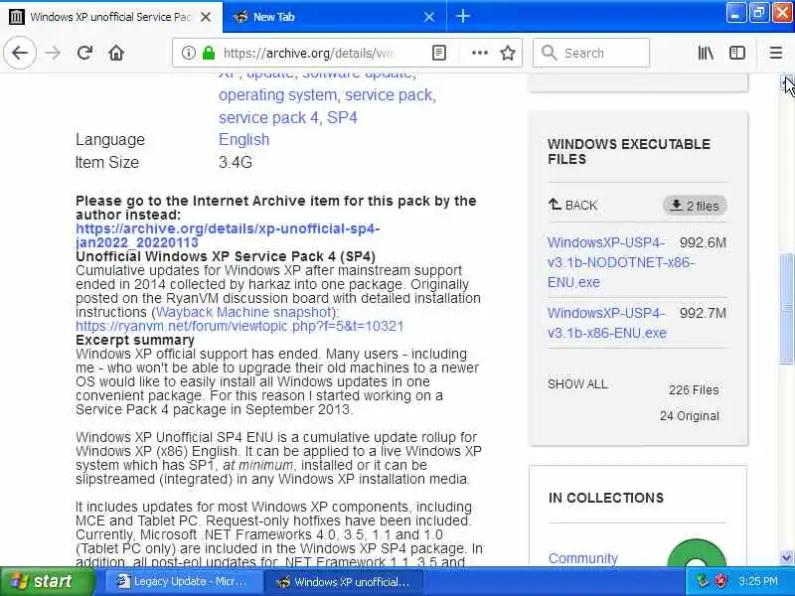Switch to Legacy Update taskbar window
The image size is (795, 596).
point(183,581)
